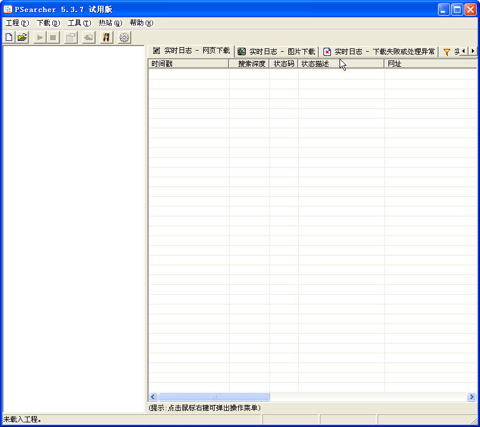Open the 工程 menu

point(17,23)
